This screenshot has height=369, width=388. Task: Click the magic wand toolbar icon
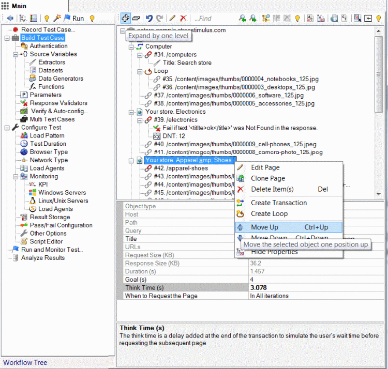click(57, 18)
